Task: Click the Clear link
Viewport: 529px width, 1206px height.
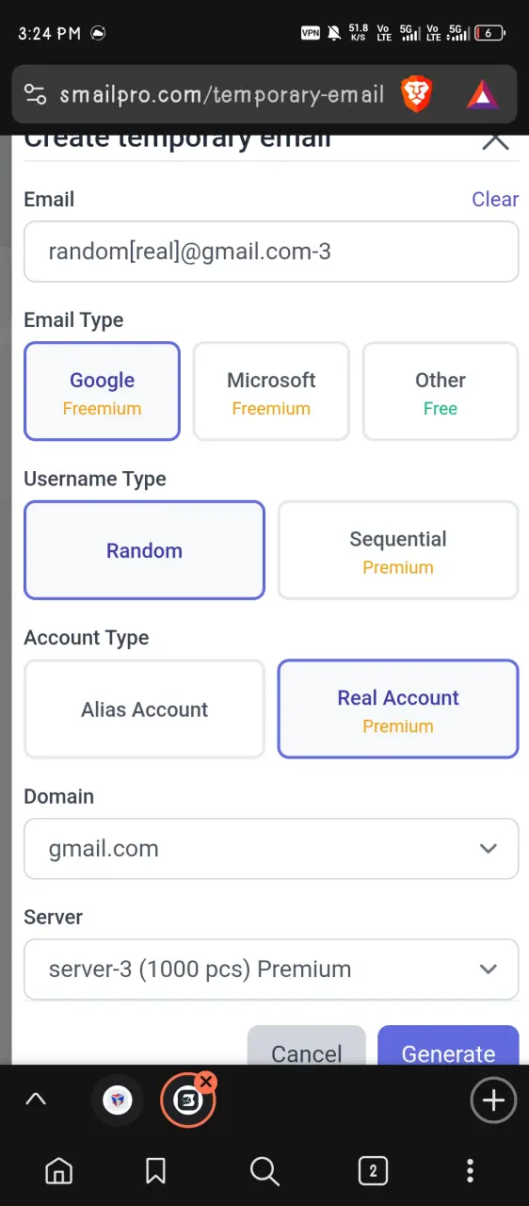Action: click(x=495, y=200)
